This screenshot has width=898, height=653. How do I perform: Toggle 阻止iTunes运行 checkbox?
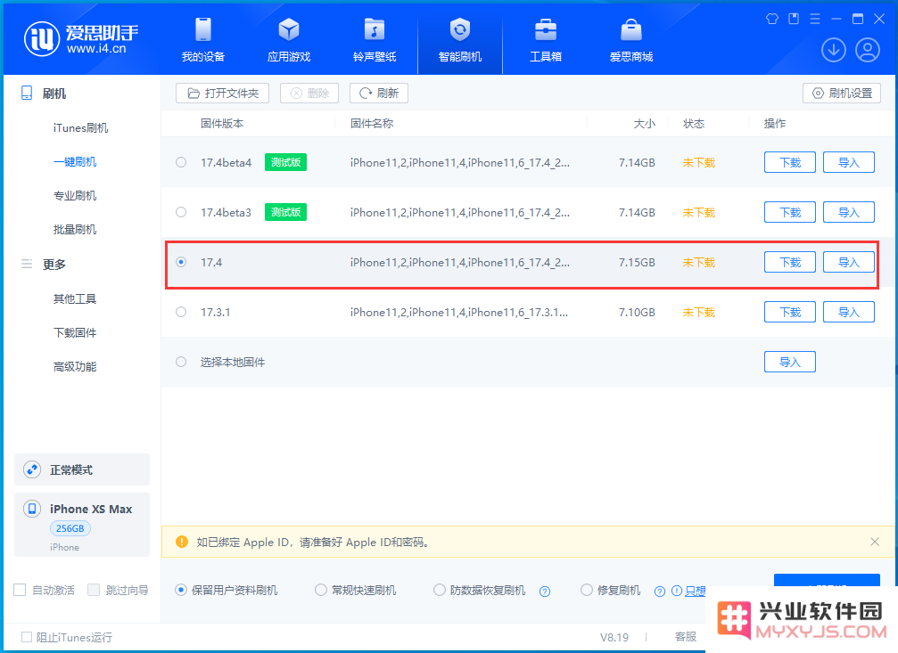coord(27,637)
